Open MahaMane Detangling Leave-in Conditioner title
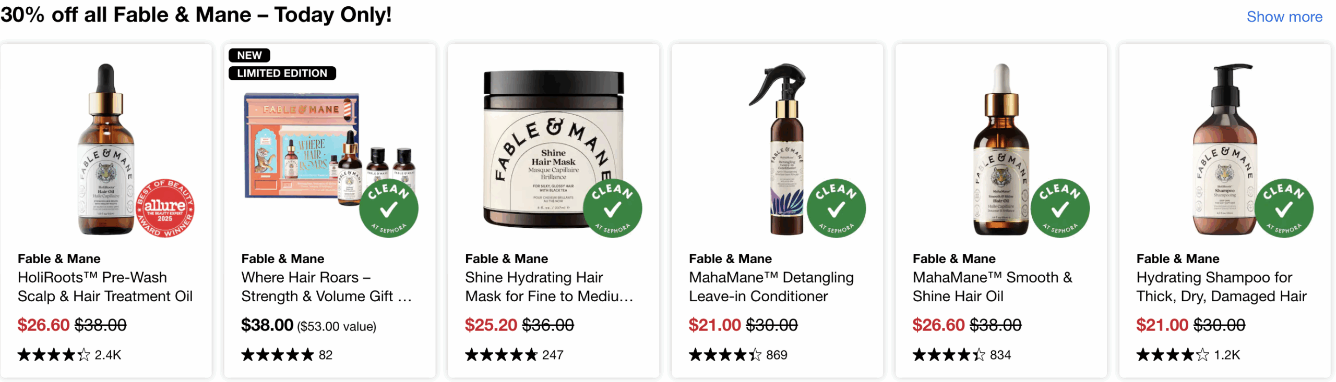 (771, 287)
